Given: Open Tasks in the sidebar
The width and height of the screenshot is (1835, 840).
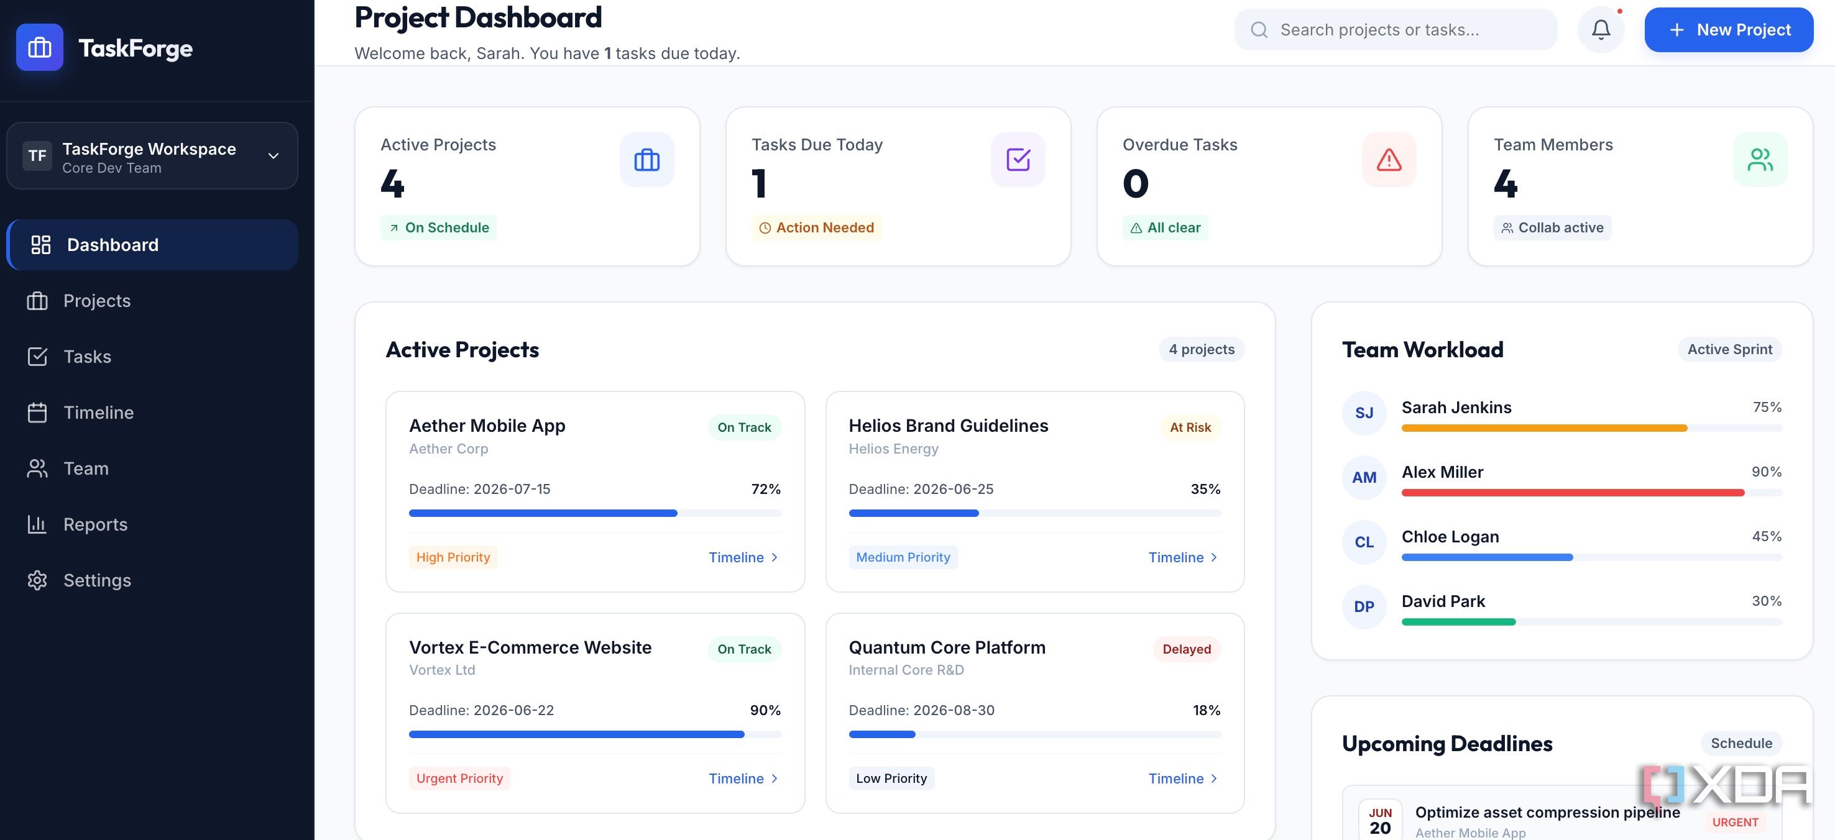Looking at the screenshot, I should tap(152, 357).
